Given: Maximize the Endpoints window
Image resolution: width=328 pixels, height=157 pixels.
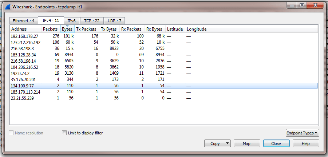Looking at the screenshot, I should coord(301,5).
